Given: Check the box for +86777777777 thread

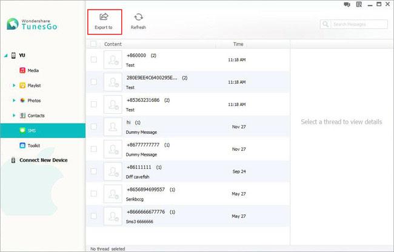Looking at the screenshot, I should pos(94,149).
